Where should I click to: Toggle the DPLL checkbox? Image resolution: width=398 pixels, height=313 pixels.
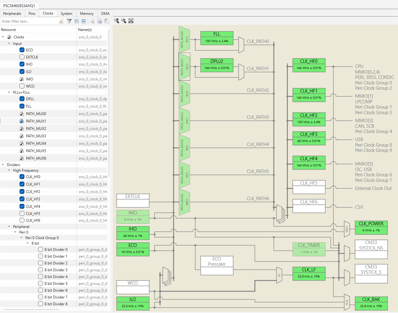pyautogui.click(x=22, y=99)
